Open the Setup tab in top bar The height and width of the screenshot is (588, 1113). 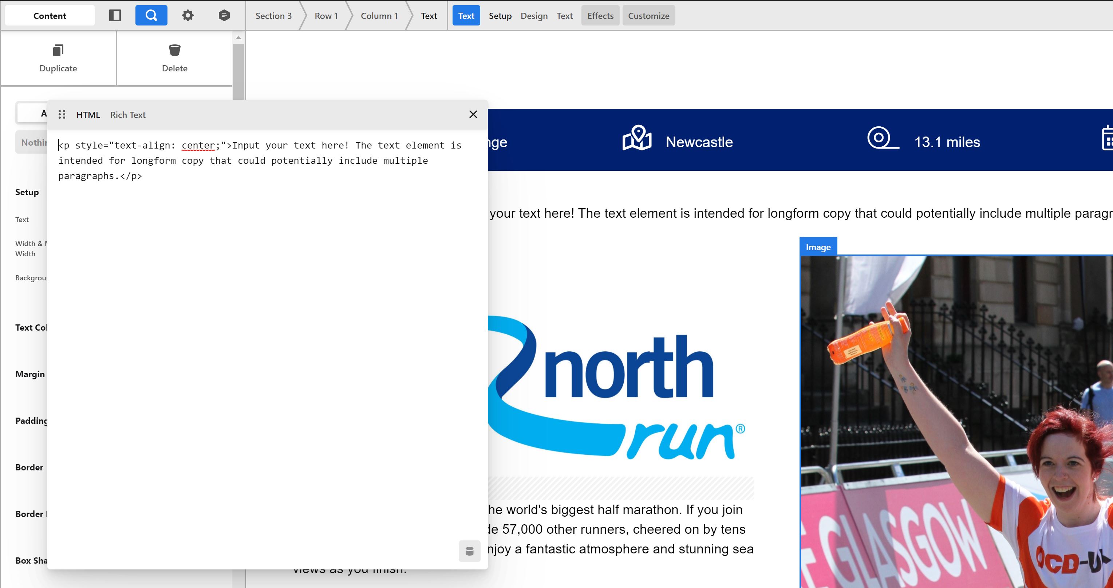500,16
